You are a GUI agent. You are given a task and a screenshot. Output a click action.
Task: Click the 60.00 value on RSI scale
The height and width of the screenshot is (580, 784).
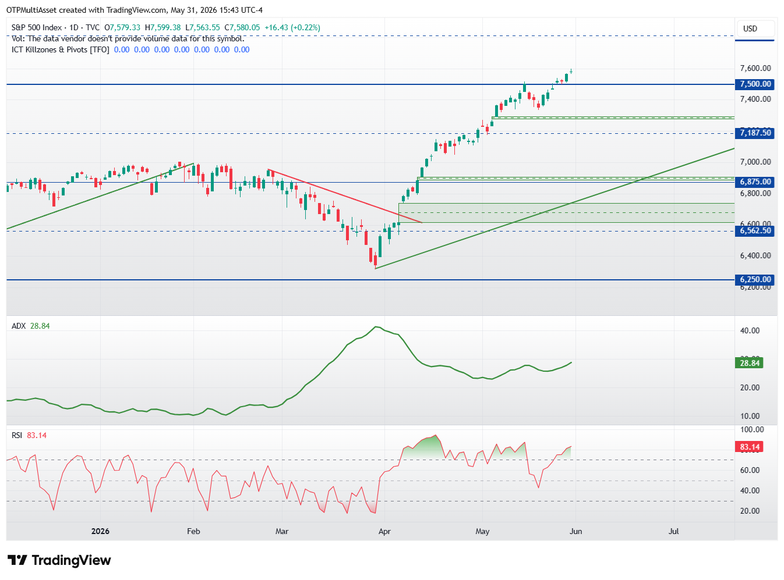pos(750,470)
